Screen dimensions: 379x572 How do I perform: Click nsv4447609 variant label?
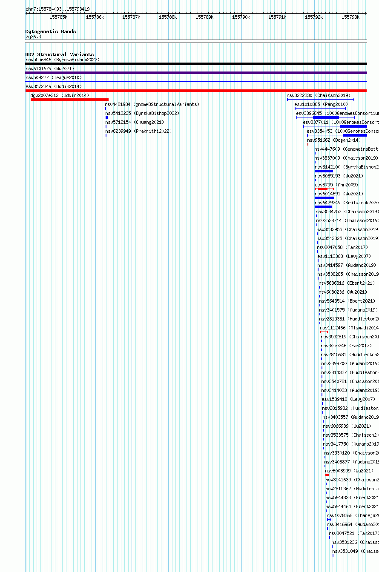pyautogui.click(x=346, y=149)
